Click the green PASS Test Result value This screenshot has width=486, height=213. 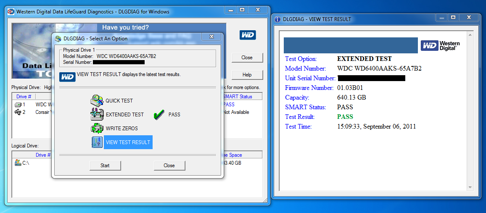coord(345,117)
